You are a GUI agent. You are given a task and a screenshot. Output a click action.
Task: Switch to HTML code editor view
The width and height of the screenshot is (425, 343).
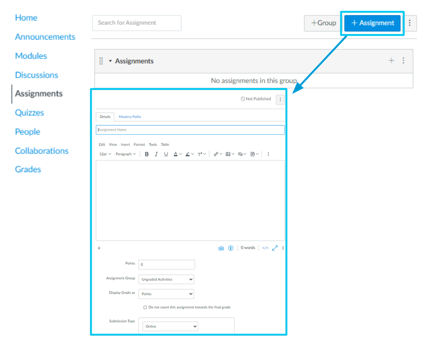coord(265,248)
